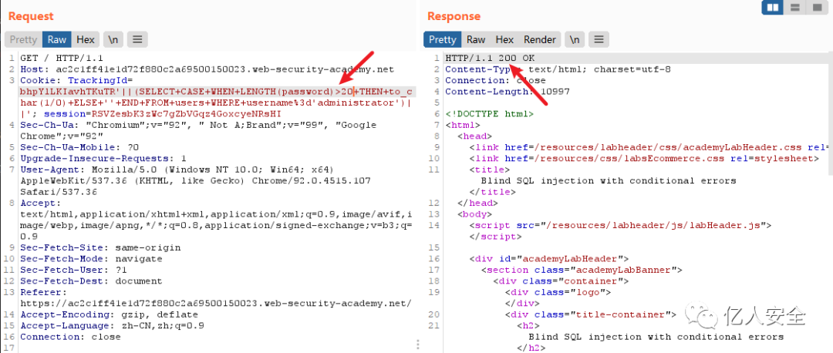Image resolution: width=833 pixels, height=353 pixels.
Task: Click div class="title-container" line
Action: (x=590, y=314)
